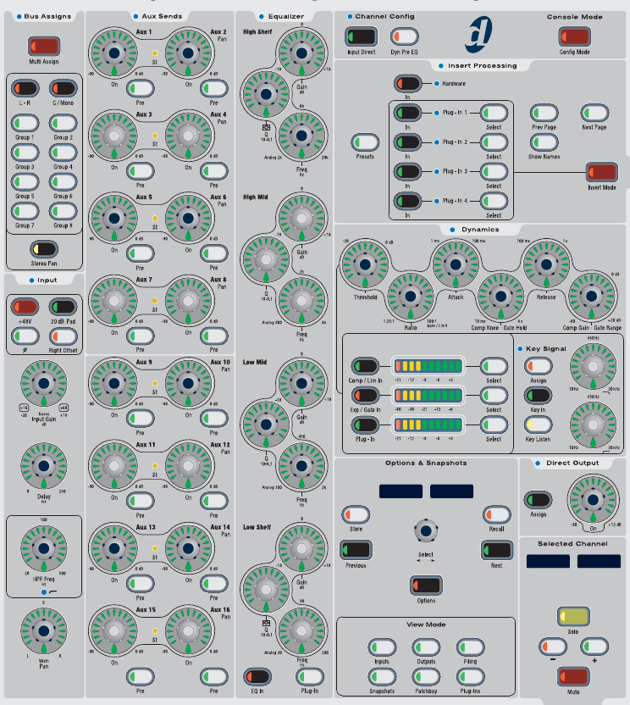
Task: Toggle the Stereo Pan button
Action: pos(43,248)
